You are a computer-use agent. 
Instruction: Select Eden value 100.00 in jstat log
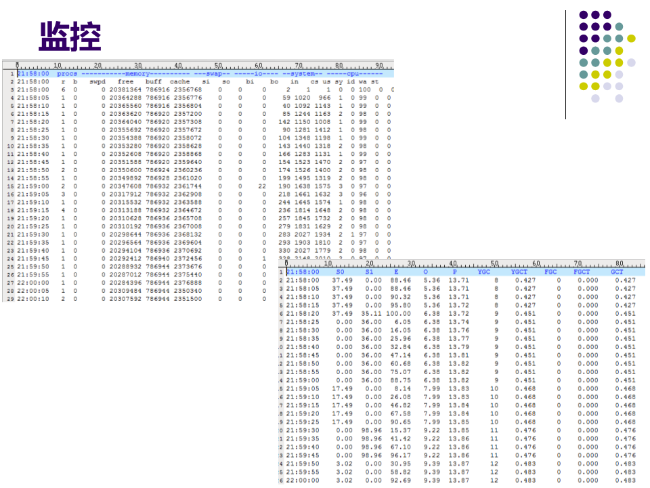click(398, 314)
